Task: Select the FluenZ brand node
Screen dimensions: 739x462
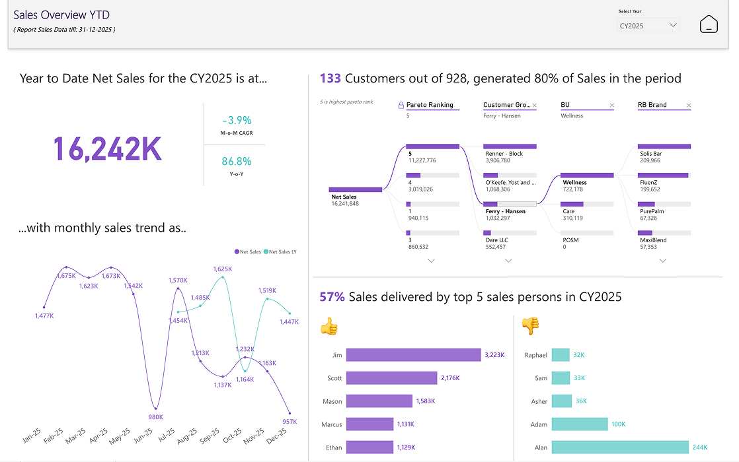Action: [x=664, y=175]
